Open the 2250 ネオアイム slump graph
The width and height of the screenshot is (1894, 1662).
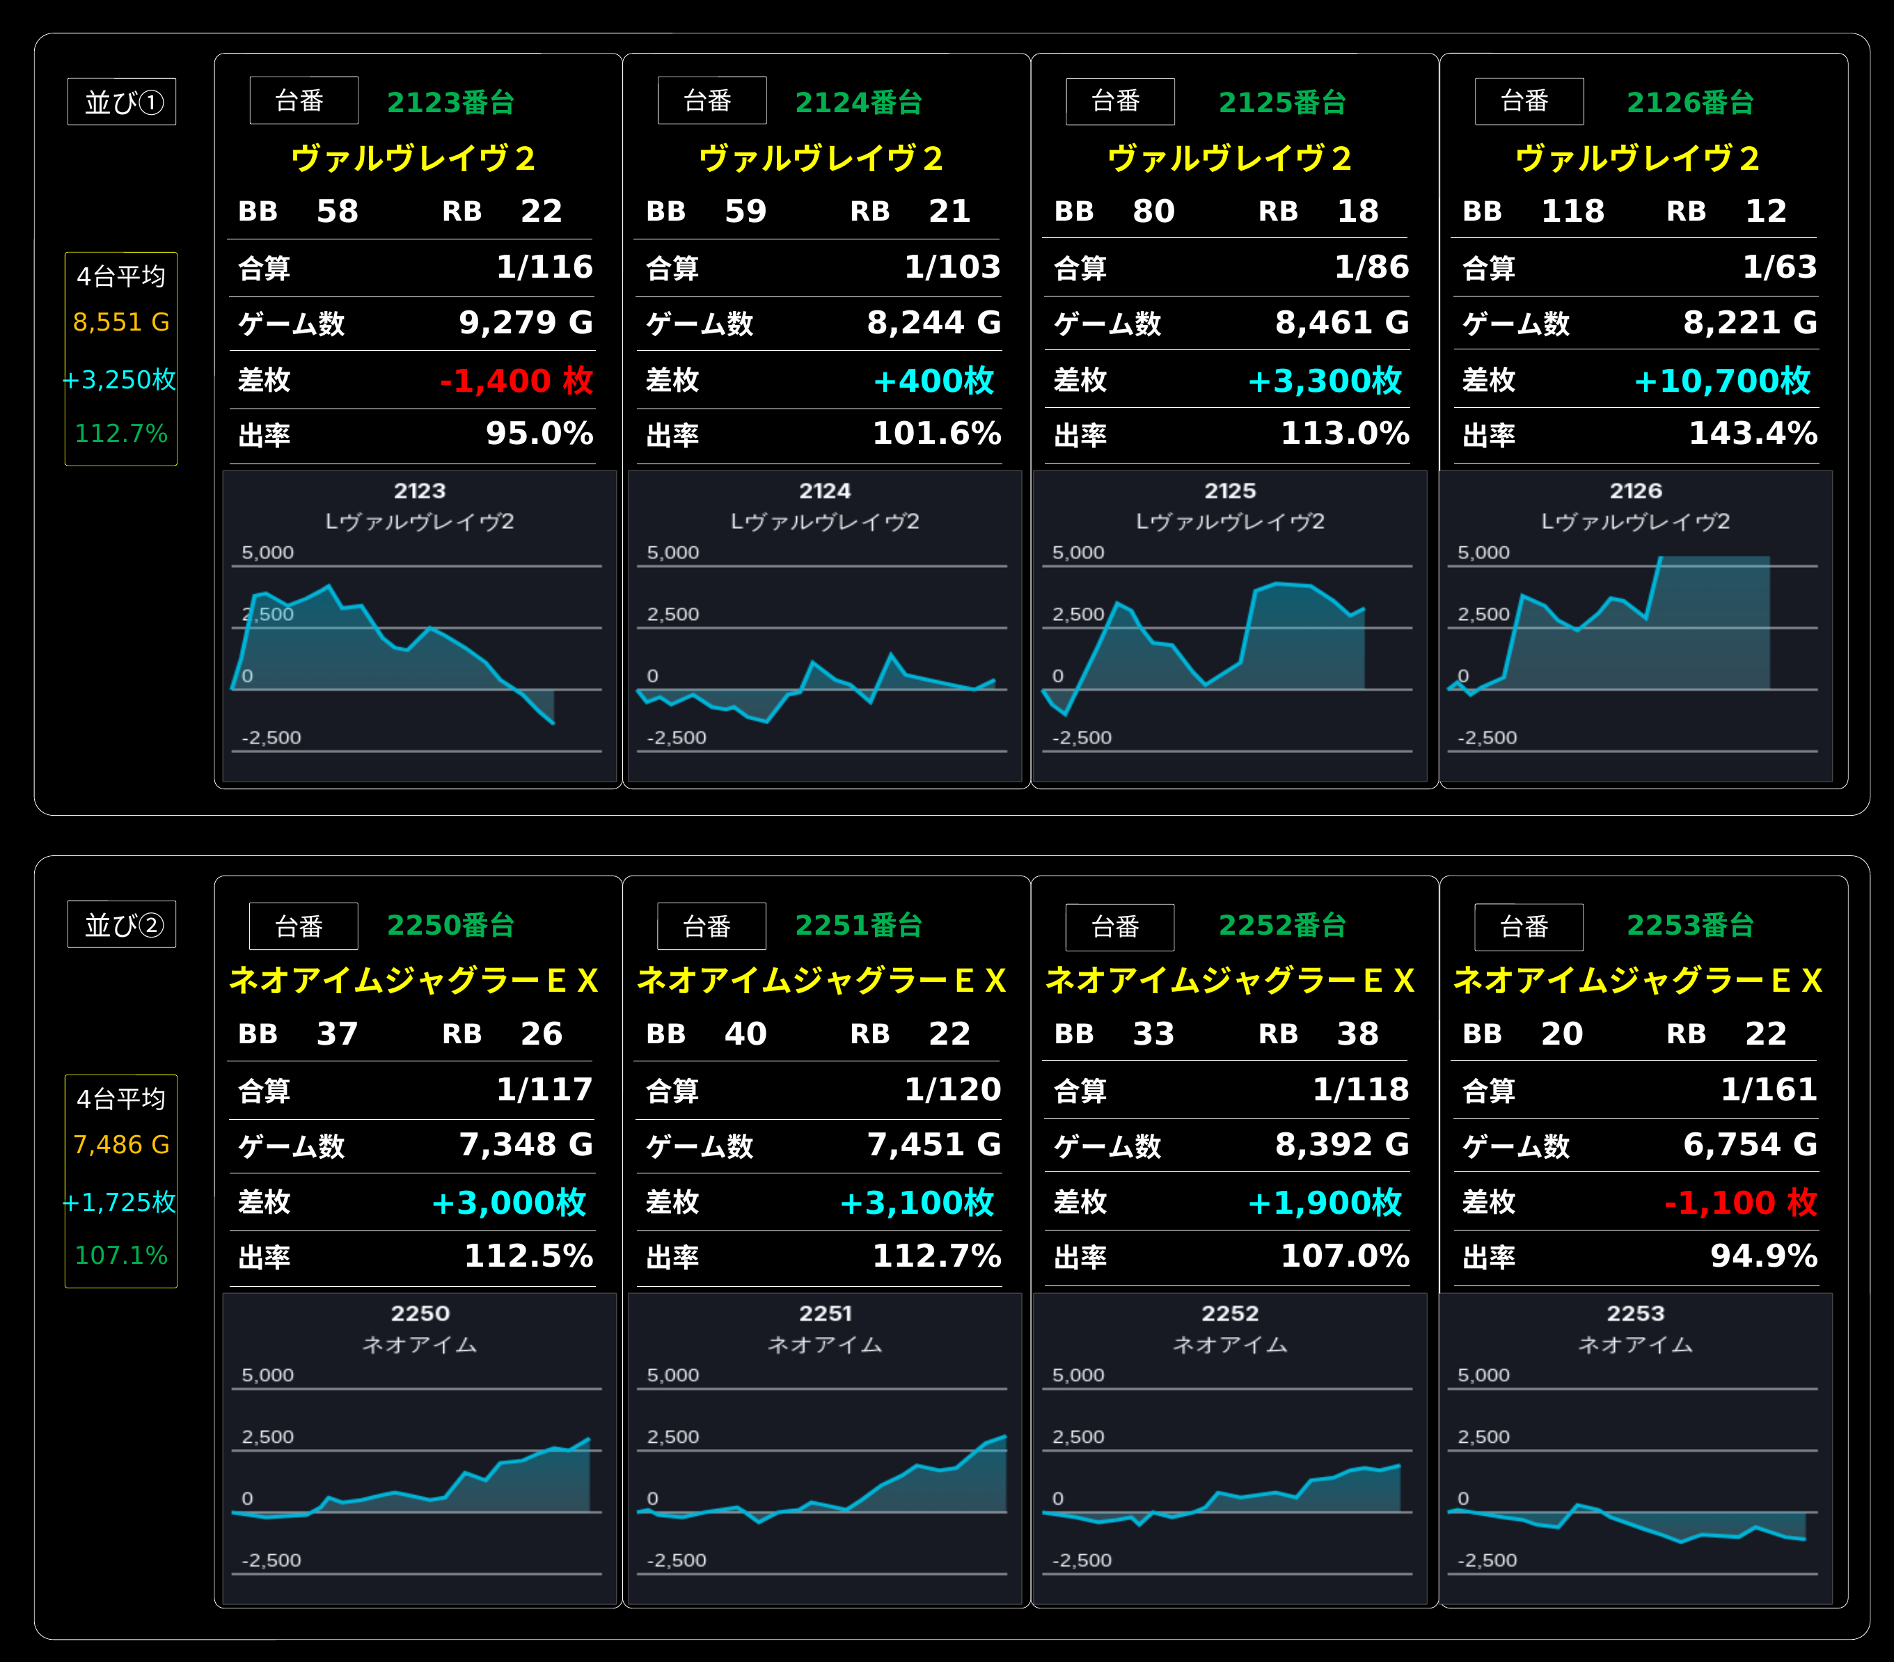[420, 1449]
